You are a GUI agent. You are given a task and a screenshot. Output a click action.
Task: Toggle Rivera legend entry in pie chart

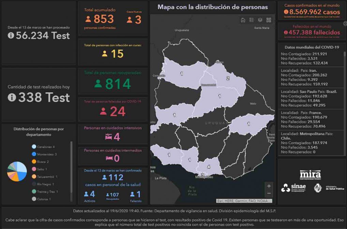[41, 162]
